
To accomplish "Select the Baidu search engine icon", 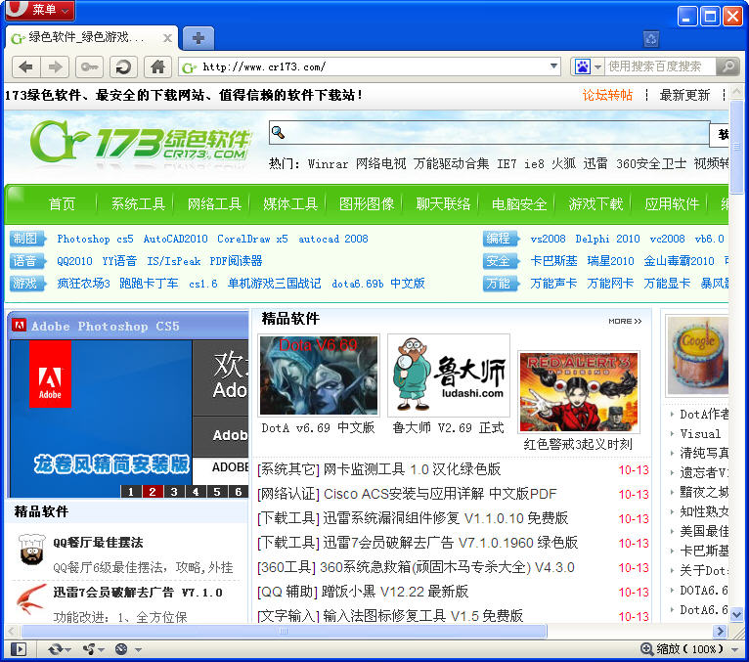I will click(x=583, y=66).
